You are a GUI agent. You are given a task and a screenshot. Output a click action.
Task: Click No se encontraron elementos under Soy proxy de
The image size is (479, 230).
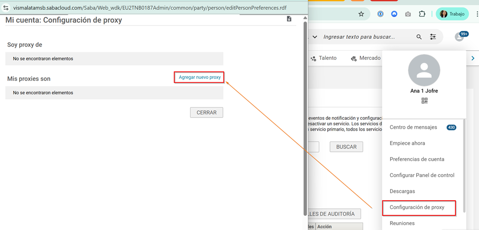click(43, 59)
